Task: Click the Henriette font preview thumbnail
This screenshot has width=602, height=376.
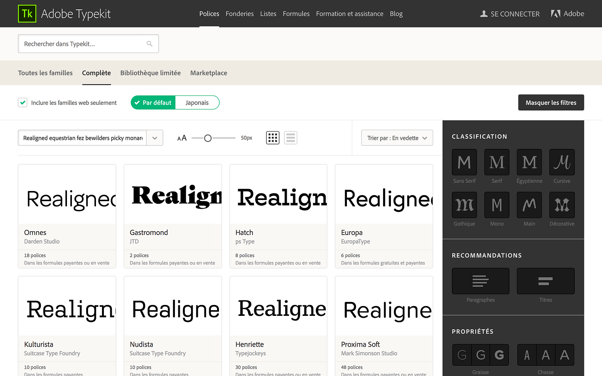Action: coord(278,306)
